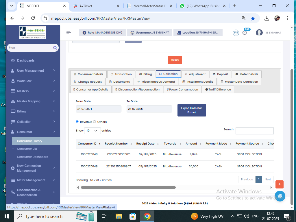Image resolution: width=296 pixels, height=222 pixels.
Task: Open Consumer List sidebar link
Action: 27,149
